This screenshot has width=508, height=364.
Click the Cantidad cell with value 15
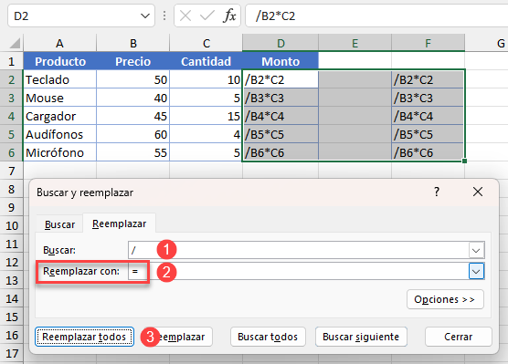click(206, 116)
